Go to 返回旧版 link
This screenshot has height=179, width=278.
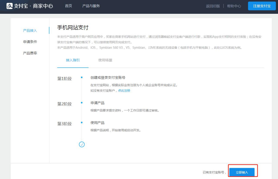213,6
